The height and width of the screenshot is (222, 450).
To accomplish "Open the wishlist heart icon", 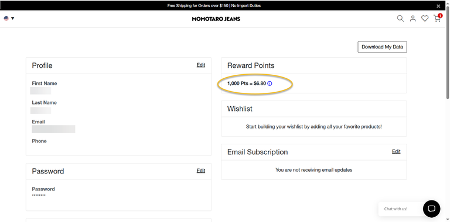I will click(425, 19).
